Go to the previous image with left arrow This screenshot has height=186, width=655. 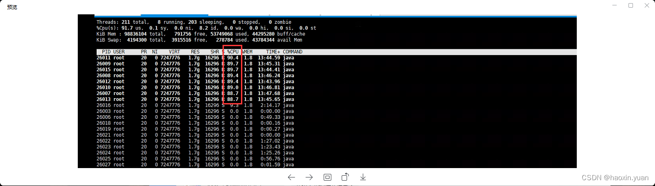point(291,177)
